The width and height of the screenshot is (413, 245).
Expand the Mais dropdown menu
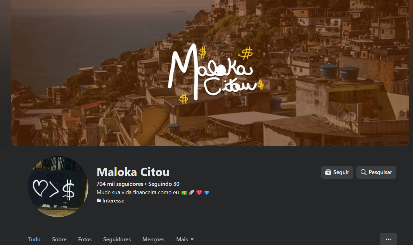(x=185, y=239)
